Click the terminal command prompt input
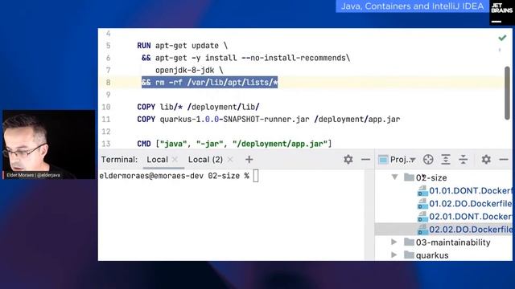Viewport: 515px width, 289px height. pos(256,176)
